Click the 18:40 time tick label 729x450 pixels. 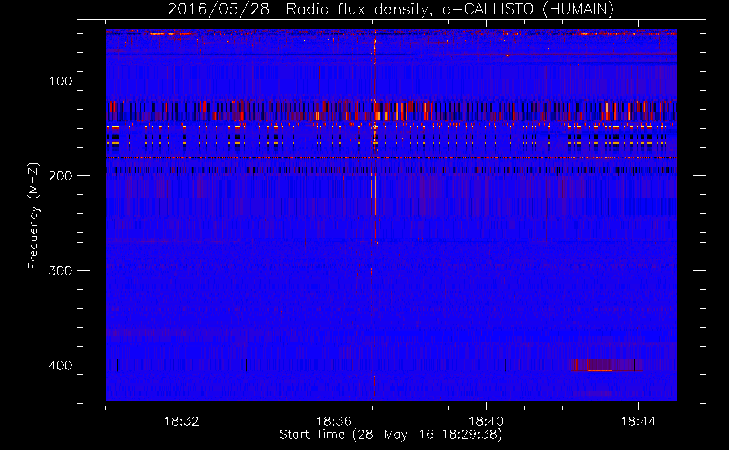486,421
